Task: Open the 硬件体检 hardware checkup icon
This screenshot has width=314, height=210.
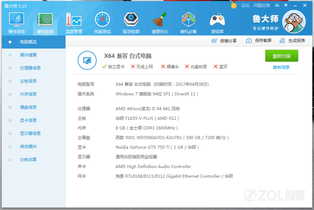Action: point(16,23)
